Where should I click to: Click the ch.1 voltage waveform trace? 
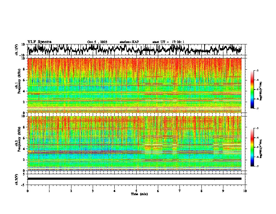pyautogui.click(x=134, y=49)
